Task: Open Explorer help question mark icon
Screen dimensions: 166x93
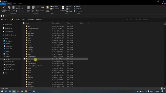Action: tap(165, 4)
